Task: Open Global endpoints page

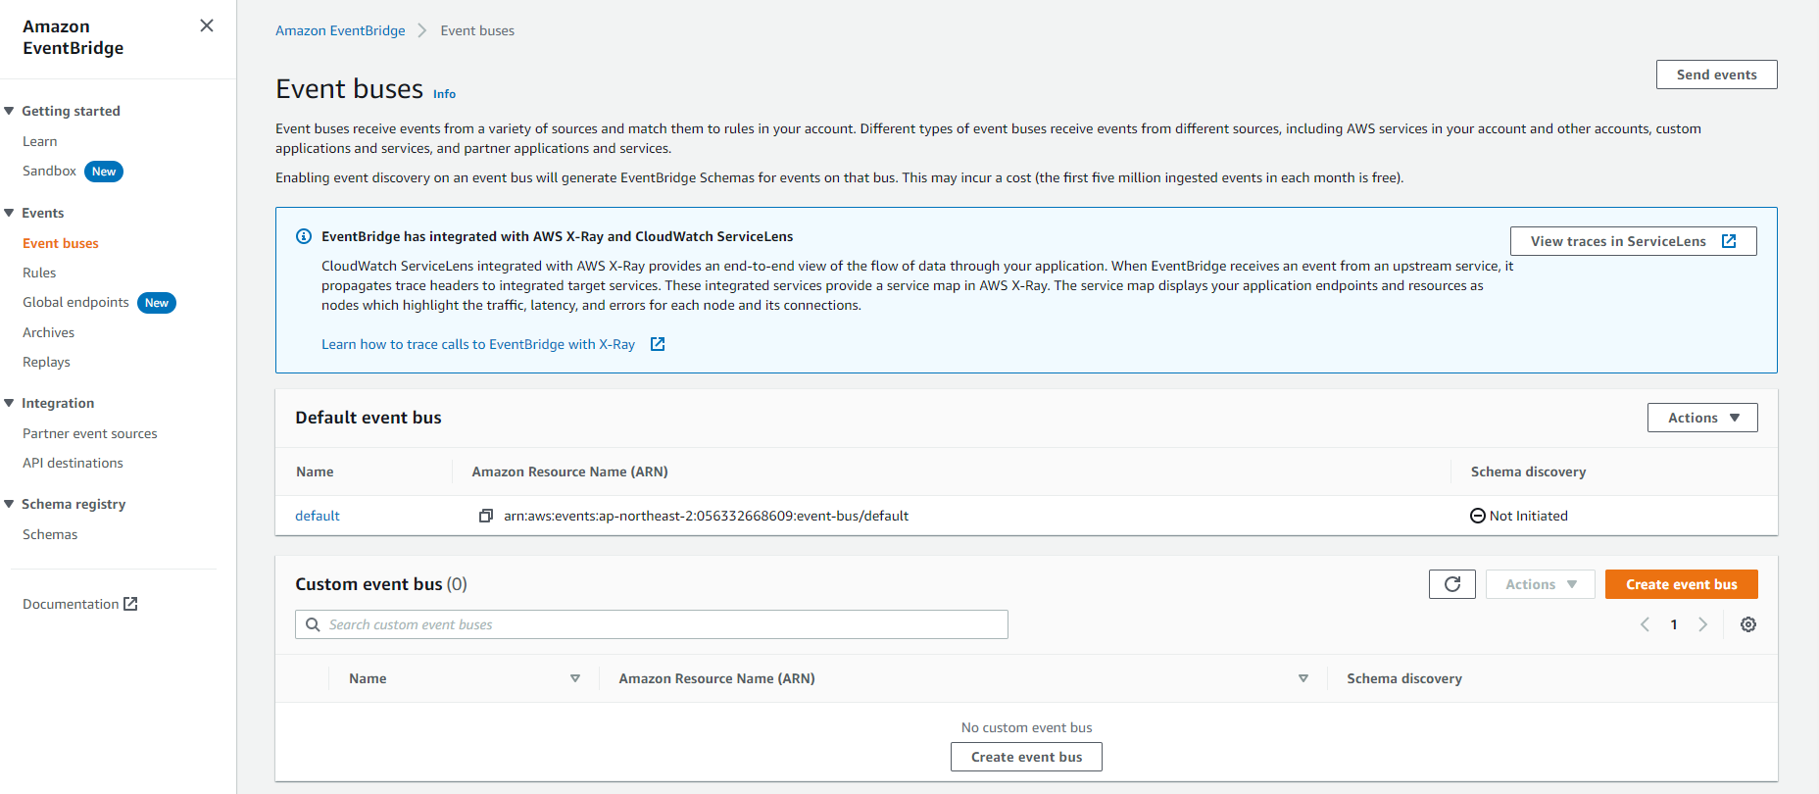Action: coord(75,302)
